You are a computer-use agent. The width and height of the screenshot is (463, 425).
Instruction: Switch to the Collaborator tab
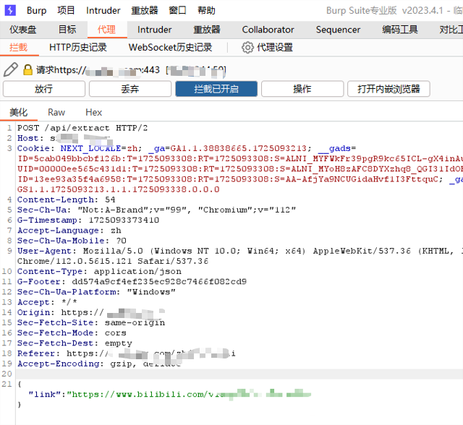[x=268, y=30]
